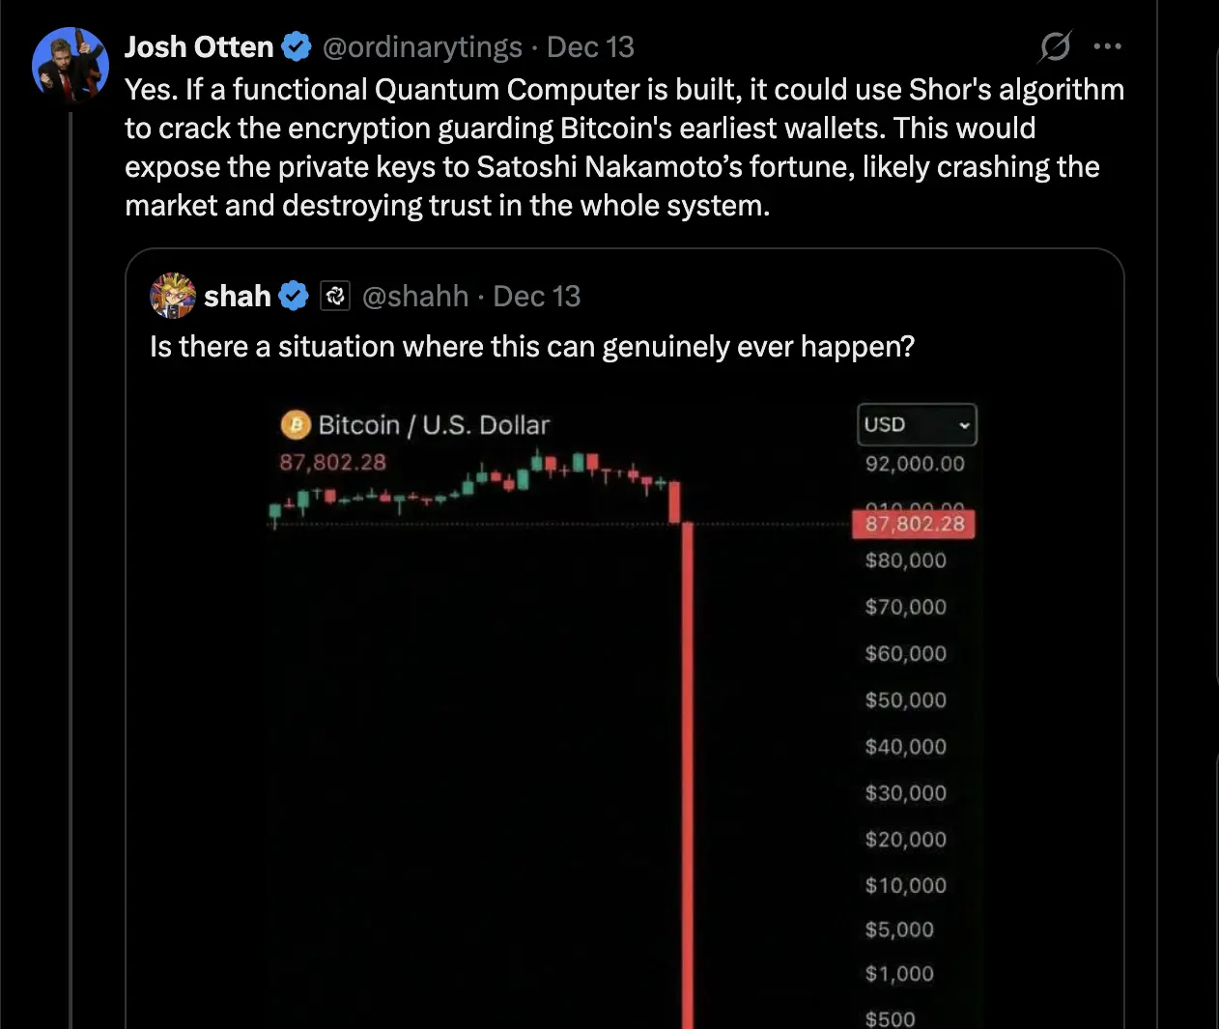Click Josh Otten's blue verified badge
Viewport: 1219px width, 1029px height.
coord(297,45)
